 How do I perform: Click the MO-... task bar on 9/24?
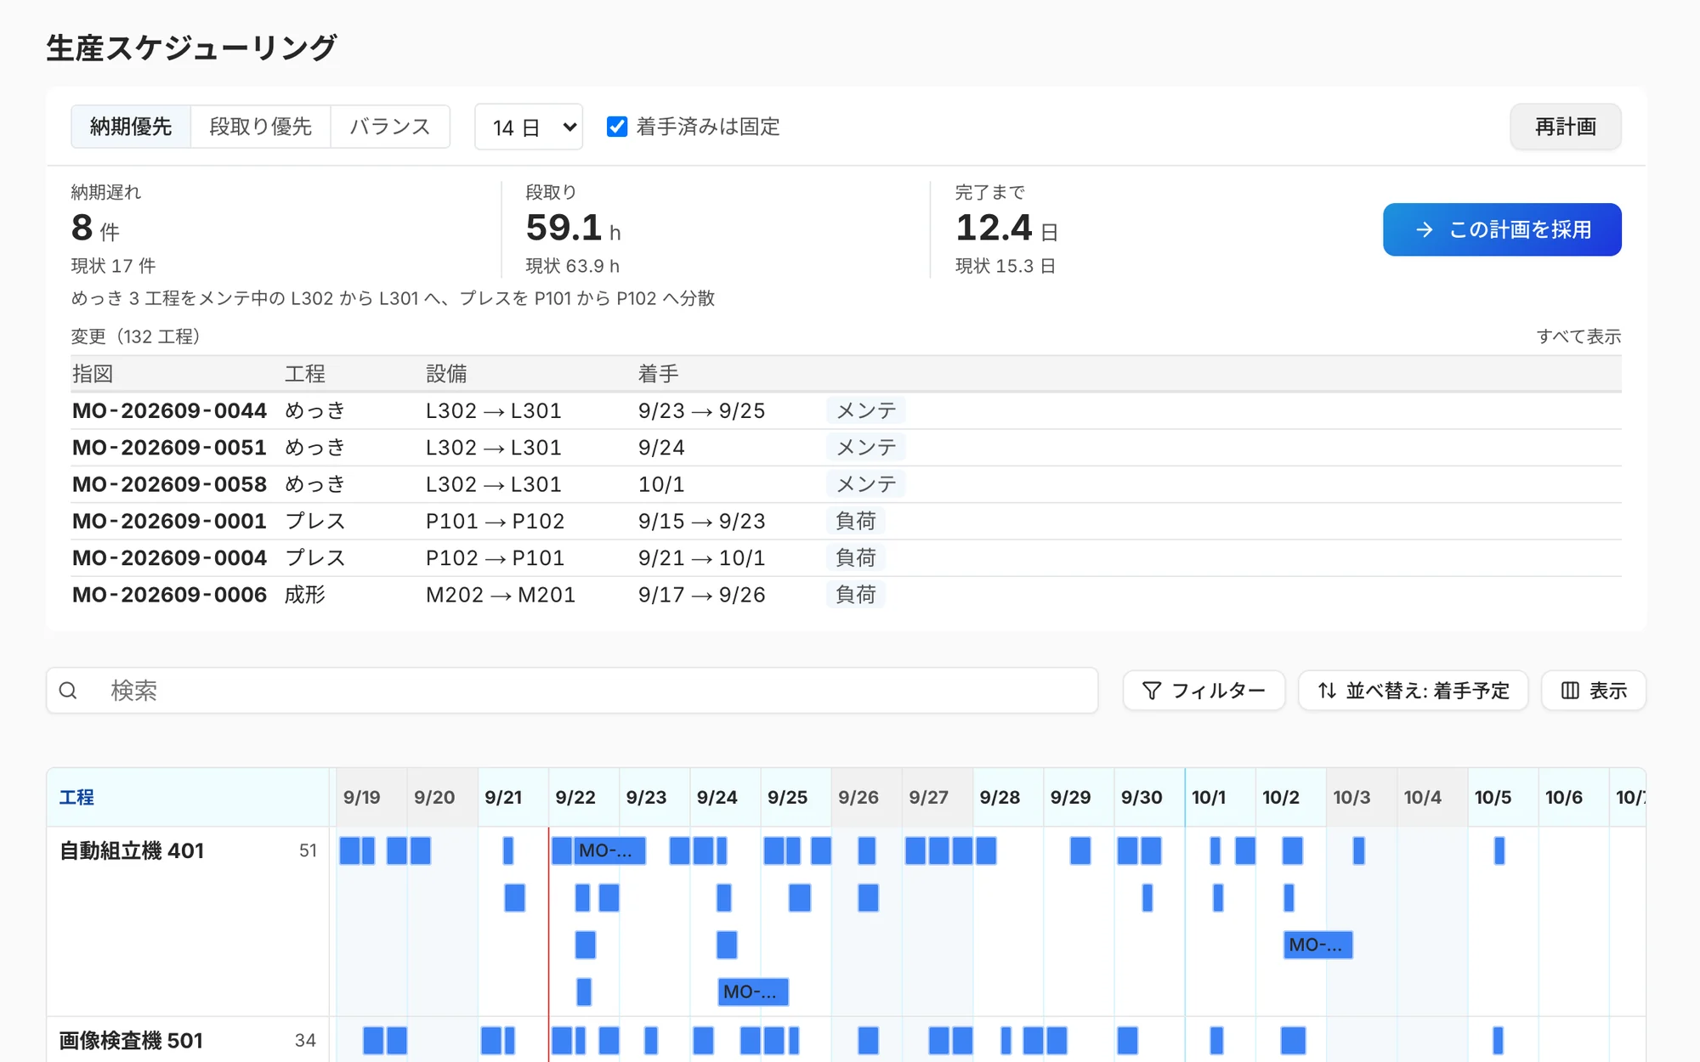click(753, 991)
